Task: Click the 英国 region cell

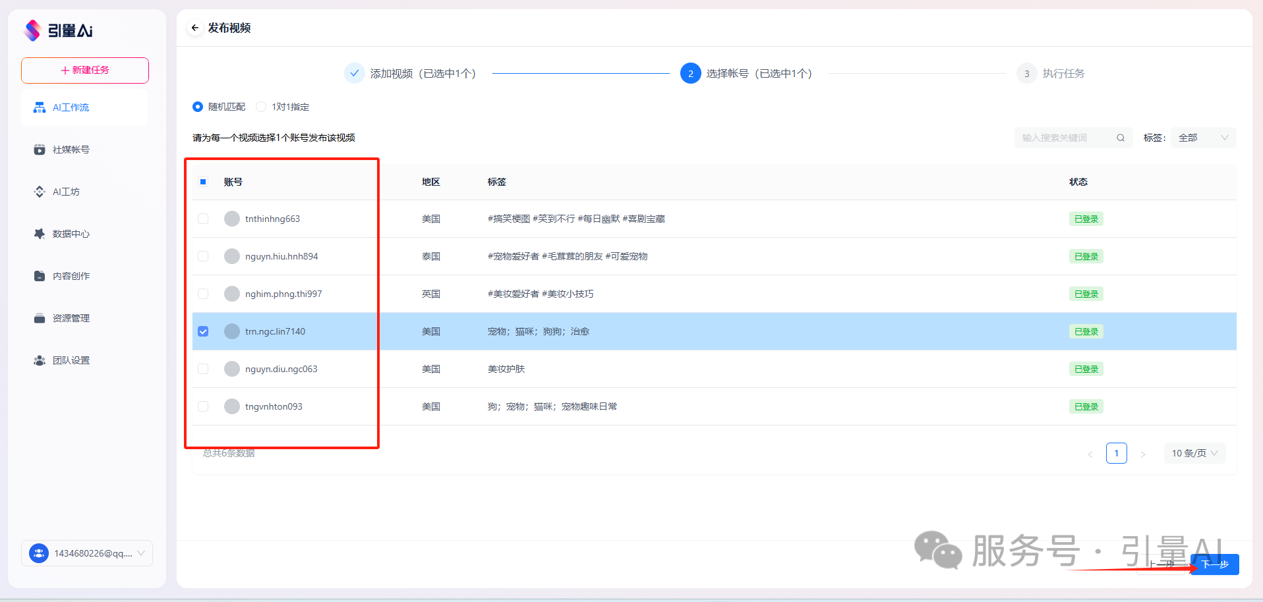Action: pyautogui.click(x=431, y=294)
